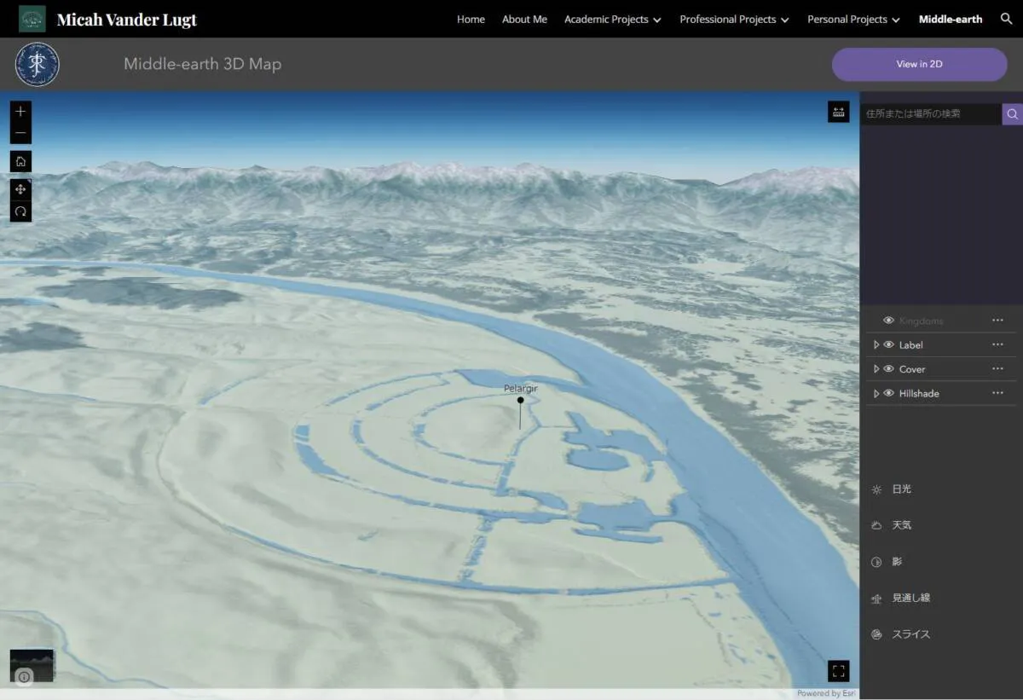
Task: Zoom out of the 3D map
Action: click(x=20, y=134)
